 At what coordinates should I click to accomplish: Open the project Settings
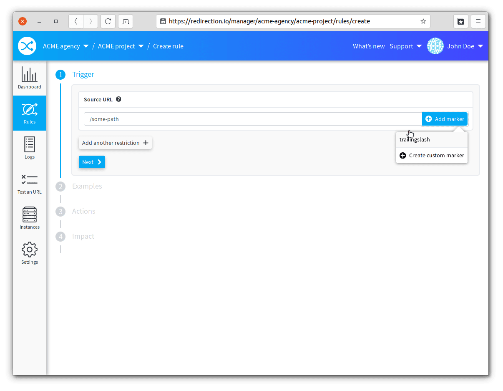point(29,253)
